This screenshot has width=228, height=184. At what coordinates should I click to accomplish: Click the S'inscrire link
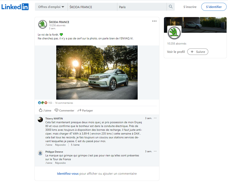click(190, 7)
